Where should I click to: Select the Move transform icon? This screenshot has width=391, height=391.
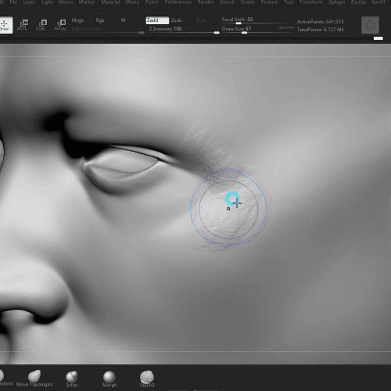coord(23,25)
